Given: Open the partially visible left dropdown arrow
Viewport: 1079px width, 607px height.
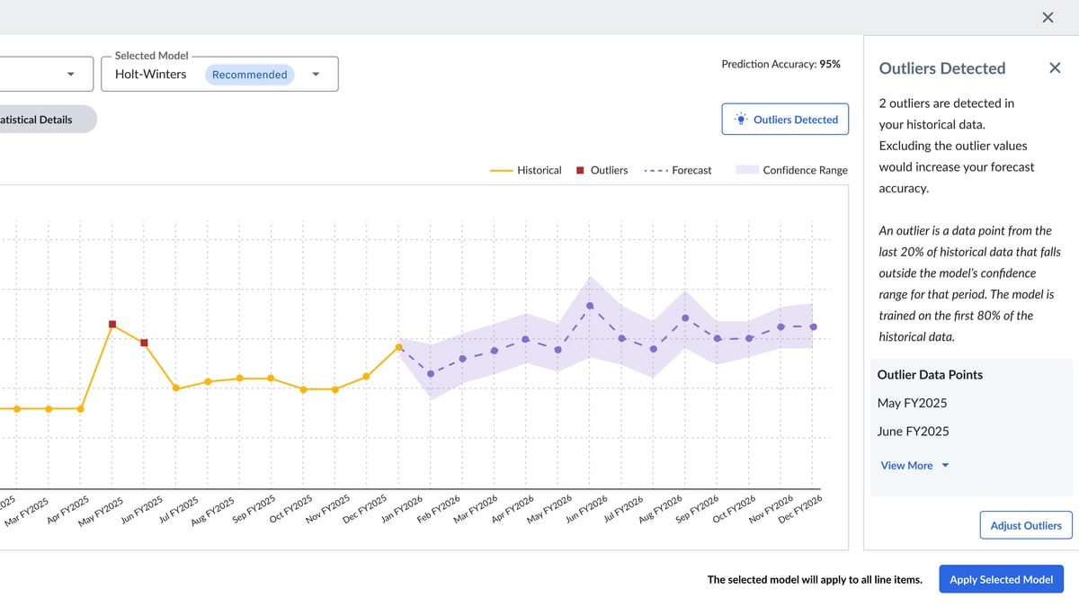Looking at the screenshot, I should point(71,75).
